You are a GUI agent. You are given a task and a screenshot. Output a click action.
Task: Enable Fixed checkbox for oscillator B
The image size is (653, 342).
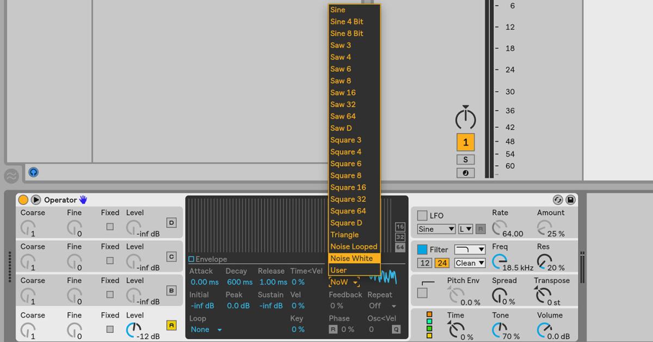pos(110,295)
